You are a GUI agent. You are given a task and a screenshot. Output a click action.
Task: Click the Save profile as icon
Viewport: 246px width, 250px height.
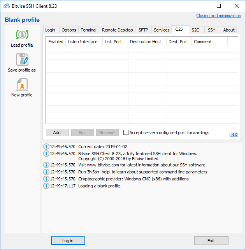(22, 59)
